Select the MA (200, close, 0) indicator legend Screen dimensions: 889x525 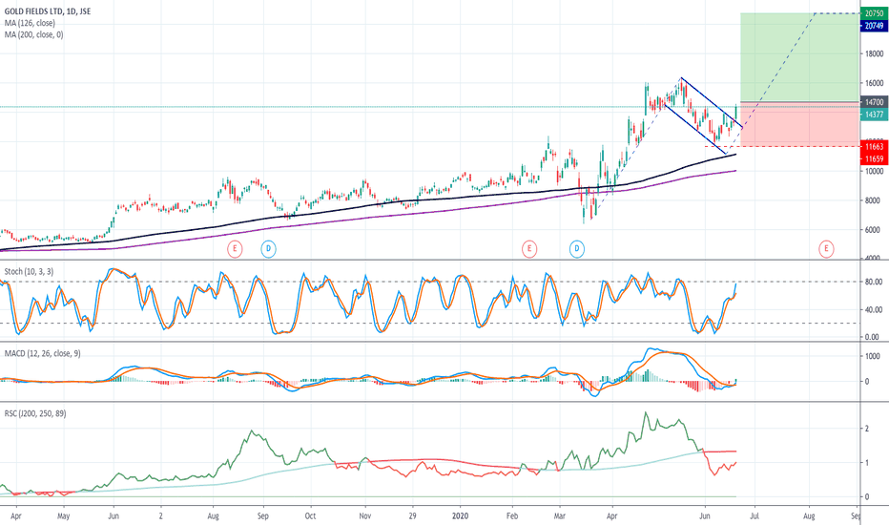pos(34,34)
